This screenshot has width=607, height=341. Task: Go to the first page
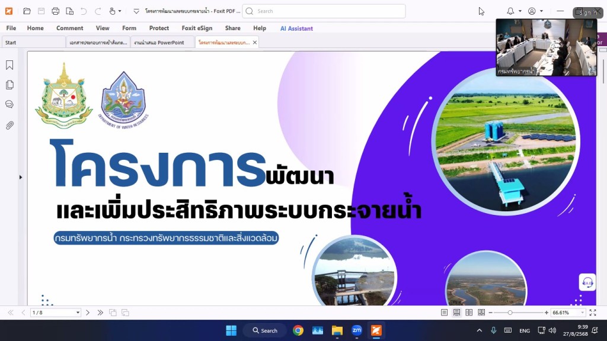click(11, 313)
